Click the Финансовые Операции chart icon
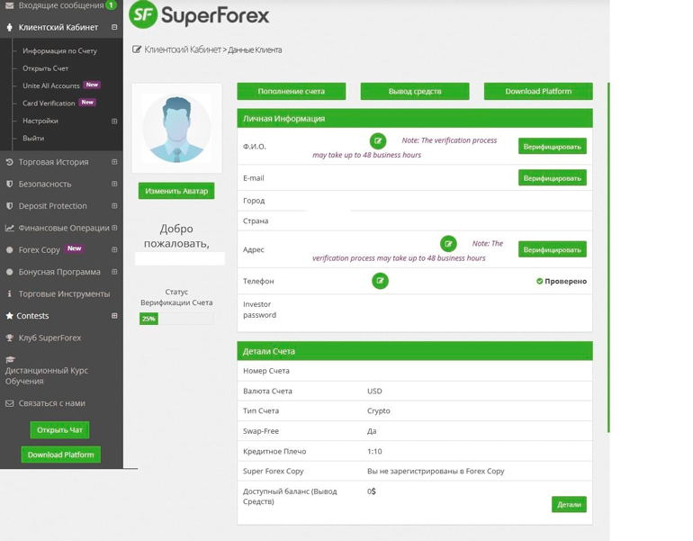Viewport: 693px width, 541px height. click(x=9, y=228)
